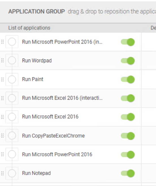
Task: Click the drag handle beside Run Notepad
Action: click(2, 173)
